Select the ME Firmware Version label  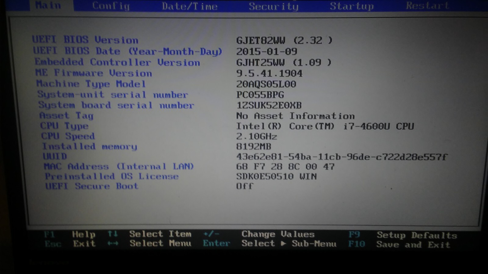(x=94, y=73)
